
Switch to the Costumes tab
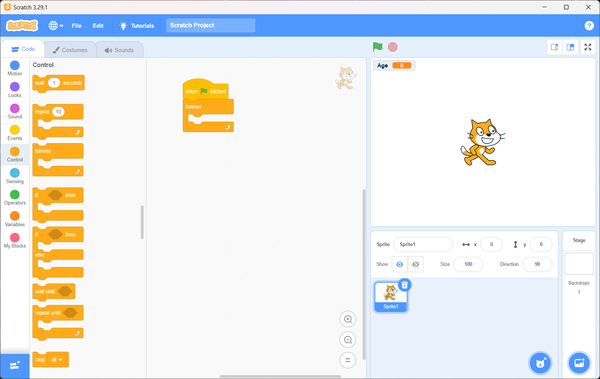click(x=70, y=50)
